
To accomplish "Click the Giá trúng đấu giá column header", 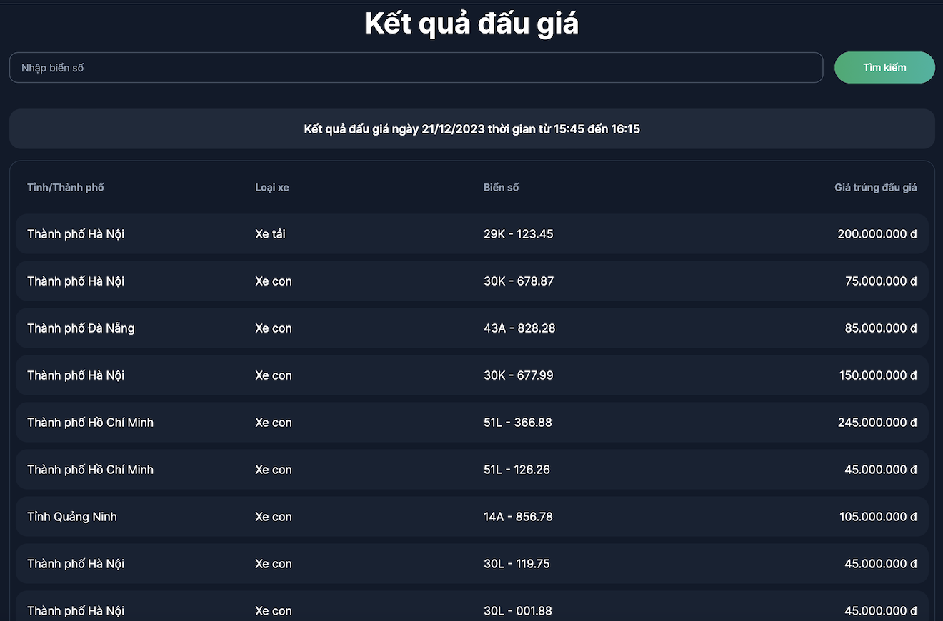I will 875,188.
